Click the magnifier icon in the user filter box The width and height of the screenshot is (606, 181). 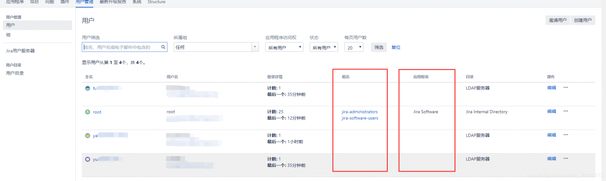pos(163,47)
